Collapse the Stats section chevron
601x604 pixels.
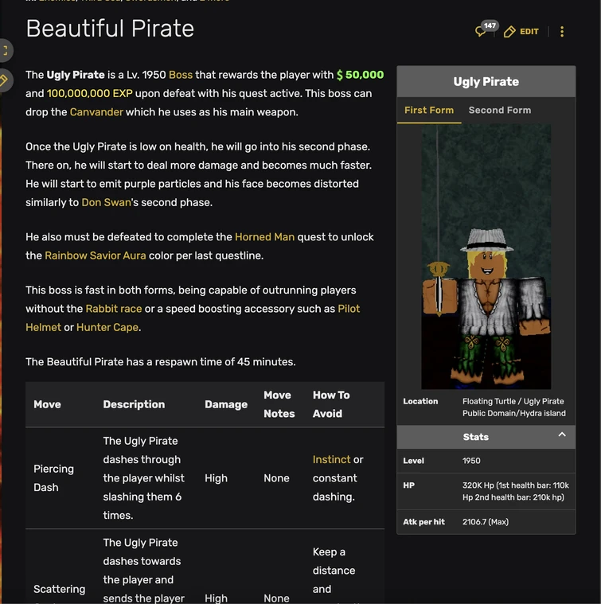[x=562, y=435]
